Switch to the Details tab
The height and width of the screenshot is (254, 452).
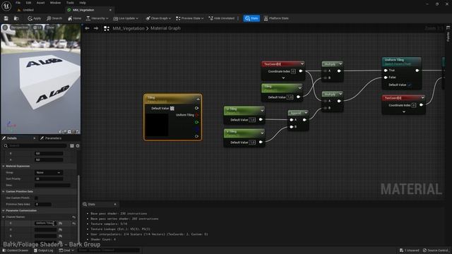coord(12,138)
